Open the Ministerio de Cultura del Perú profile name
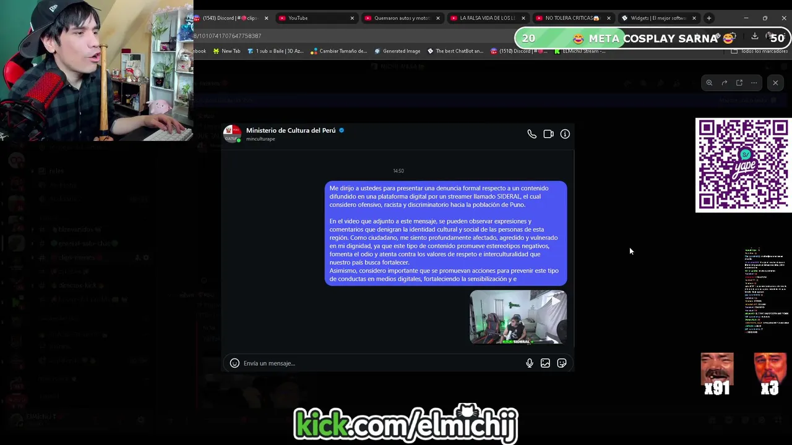This screenshot has height=445, width=792. tap(291, 130)
